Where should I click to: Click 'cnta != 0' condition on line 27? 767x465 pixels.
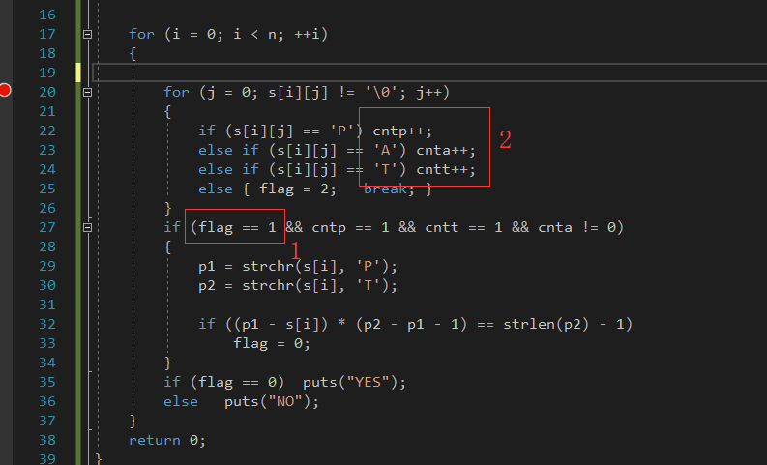tap(576, 228)
